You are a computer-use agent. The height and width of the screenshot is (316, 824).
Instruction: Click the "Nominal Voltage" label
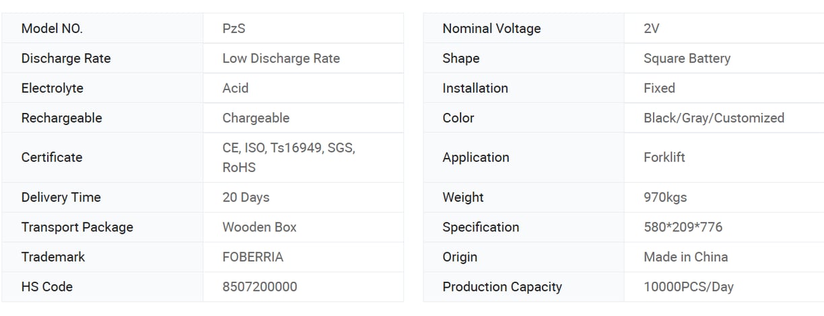(491, 29)
